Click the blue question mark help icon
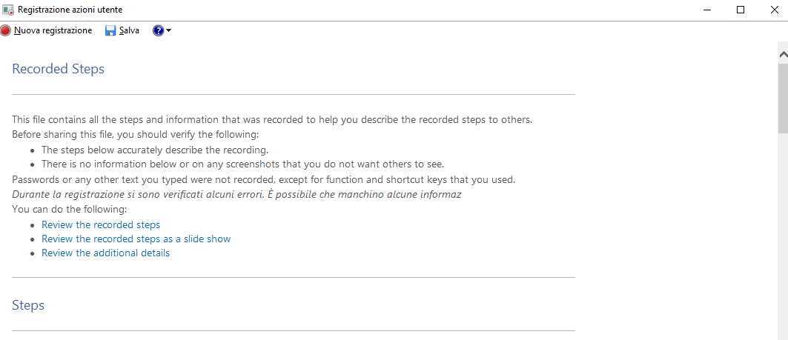 (x=158, y=31)
